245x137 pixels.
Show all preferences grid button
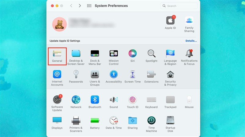[89, 6]
